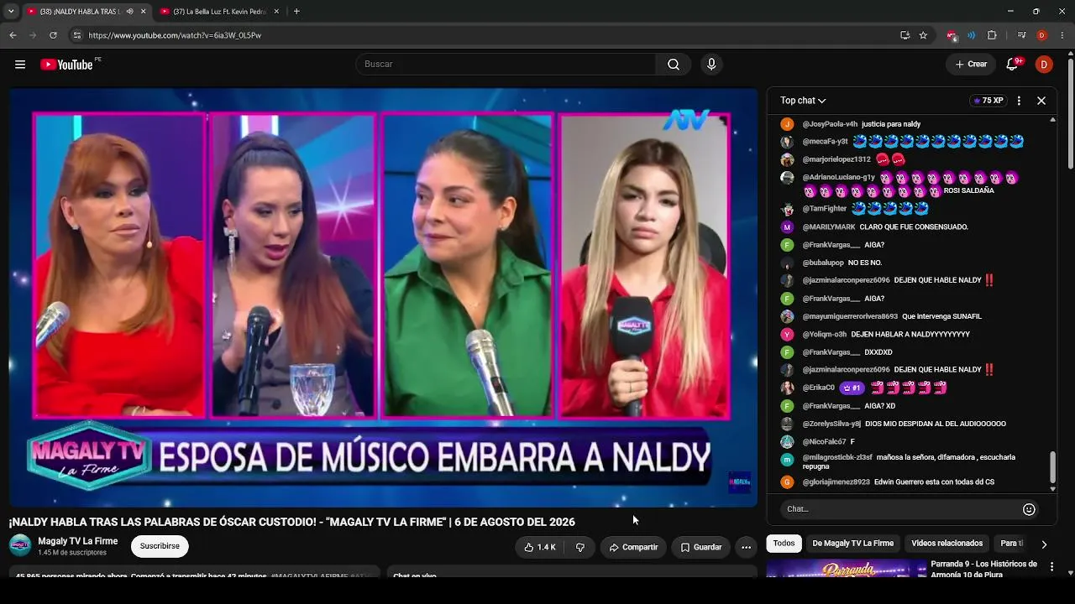The height and width of the screenshot is (604, 1075).
Task: Go to the YouTube home logo
Action: pos(66,65)
